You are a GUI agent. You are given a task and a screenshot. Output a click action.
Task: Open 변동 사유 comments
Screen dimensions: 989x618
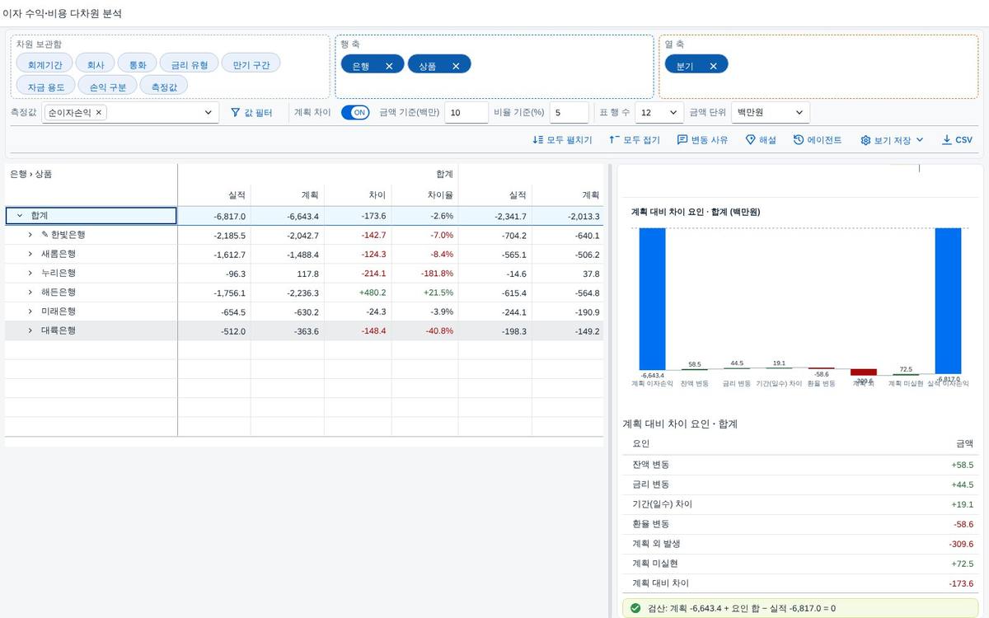click(702, 140)
